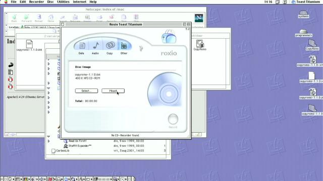Screen dimensions: 323x181
Task: Open the 00:00:00 timer Control Strip module
Action: pos(102,179)
